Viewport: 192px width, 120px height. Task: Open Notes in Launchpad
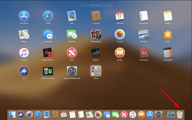tap(168, 16)
